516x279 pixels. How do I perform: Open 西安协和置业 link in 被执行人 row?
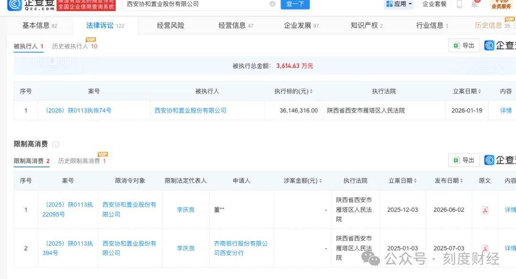pyautogui.click(x=191, y=111)
